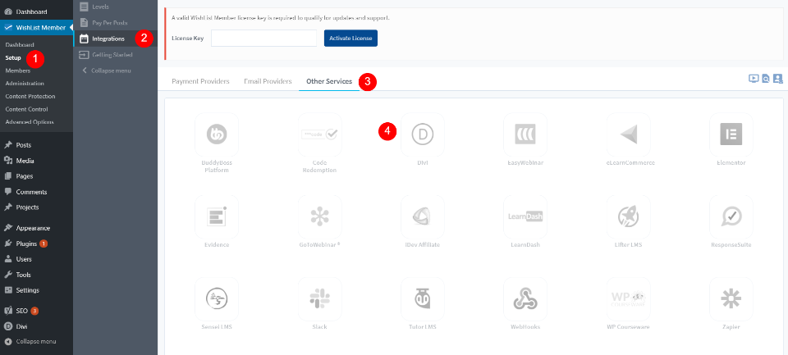Open the WebHooks integration icon
This screenshot has width=788, height=355.
(525, 298)
